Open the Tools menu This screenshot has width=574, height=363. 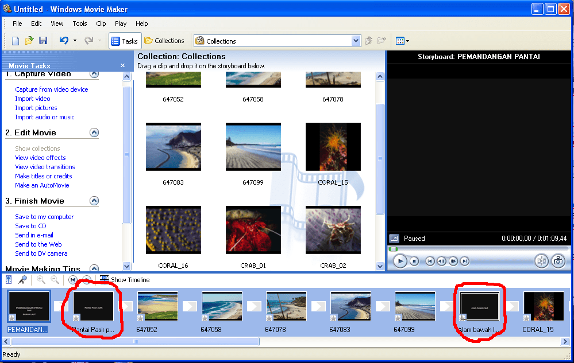pyautogui.click(x=80, y=24)
